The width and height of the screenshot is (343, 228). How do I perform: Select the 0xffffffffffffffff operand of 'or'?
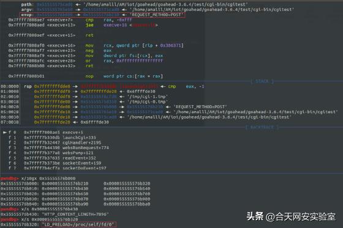click(x=140, y=61)
